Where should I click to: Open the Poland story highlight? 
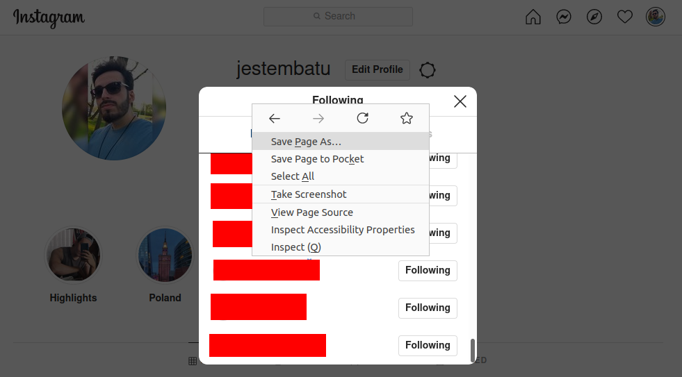coord(165,255)
